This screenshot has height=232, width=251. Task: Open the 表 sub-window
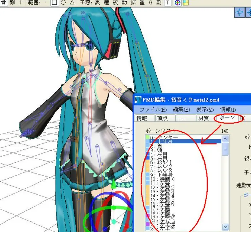click(97, 3)
